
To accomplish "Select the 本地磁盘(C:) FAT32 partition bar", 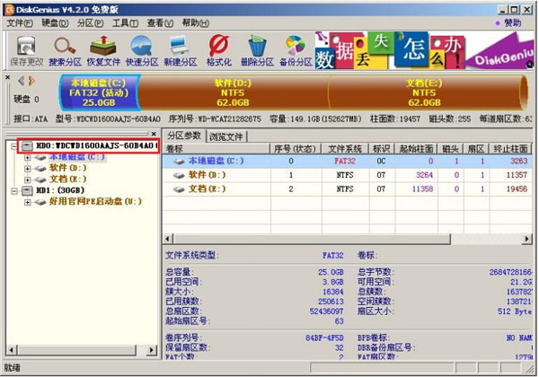I will 99,92.
